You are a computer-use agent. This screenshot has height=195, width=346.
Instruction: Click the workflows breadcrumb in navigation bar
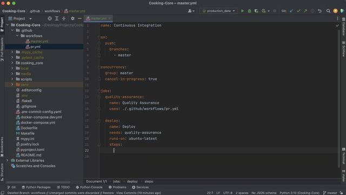pyautogui.click(x=52, y=11)
